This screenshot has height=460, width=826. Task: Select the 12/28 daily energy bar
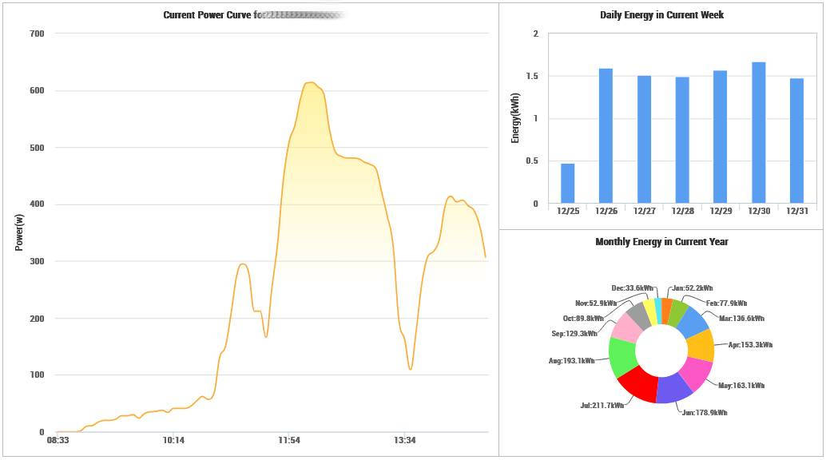point(682,141)
